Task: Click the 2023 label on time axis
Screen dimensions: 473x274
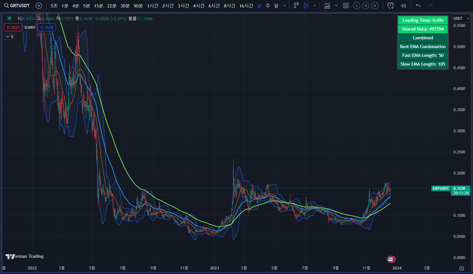Action: (x=215, y=268)
